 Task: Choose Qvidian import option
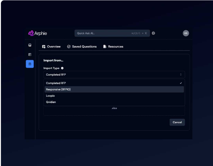114,102
